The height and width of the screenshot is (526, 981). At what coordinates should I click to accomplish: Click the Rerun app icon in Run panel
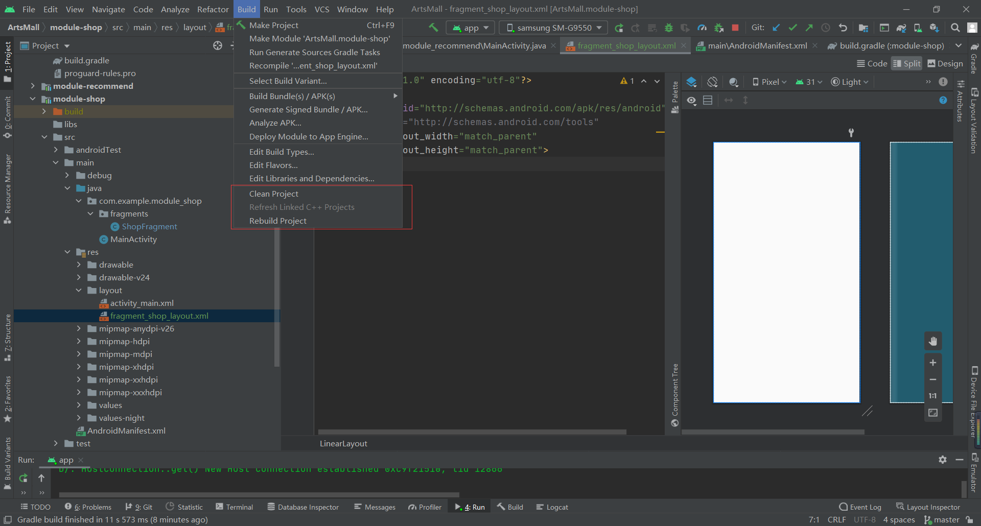point(23,478)
